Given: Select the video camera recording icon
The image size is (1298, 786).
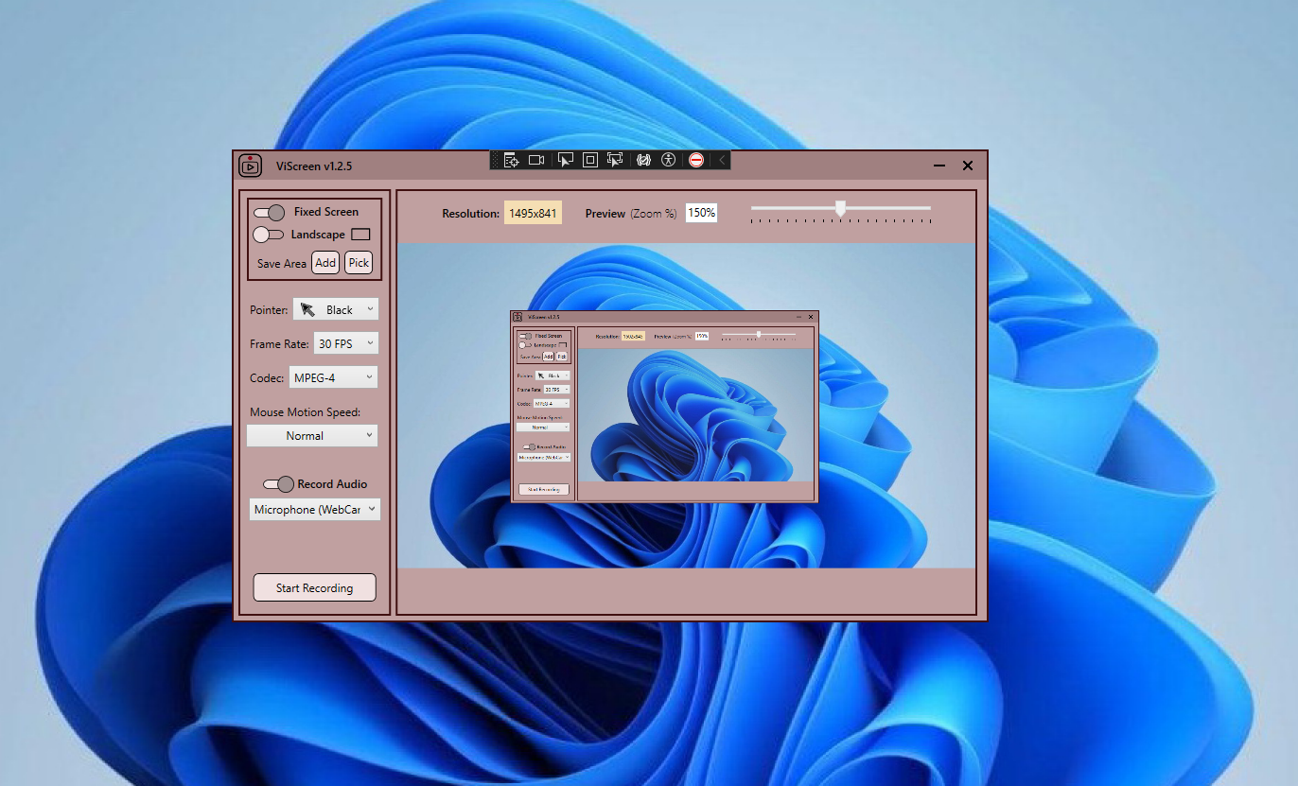Looking at the screenshot, I should click(x=536, y=160).
